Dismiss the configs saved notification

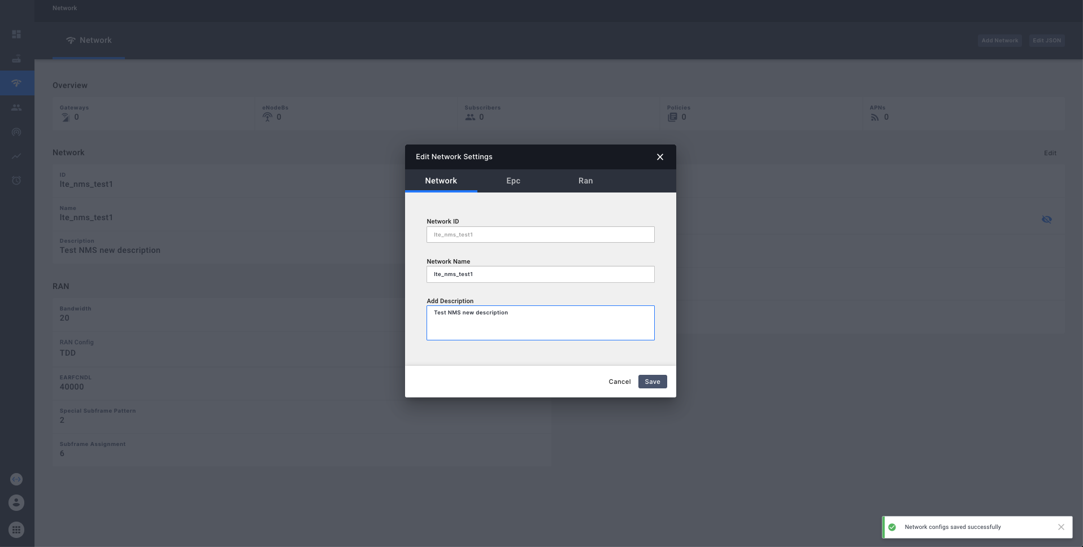(1060, 527)
